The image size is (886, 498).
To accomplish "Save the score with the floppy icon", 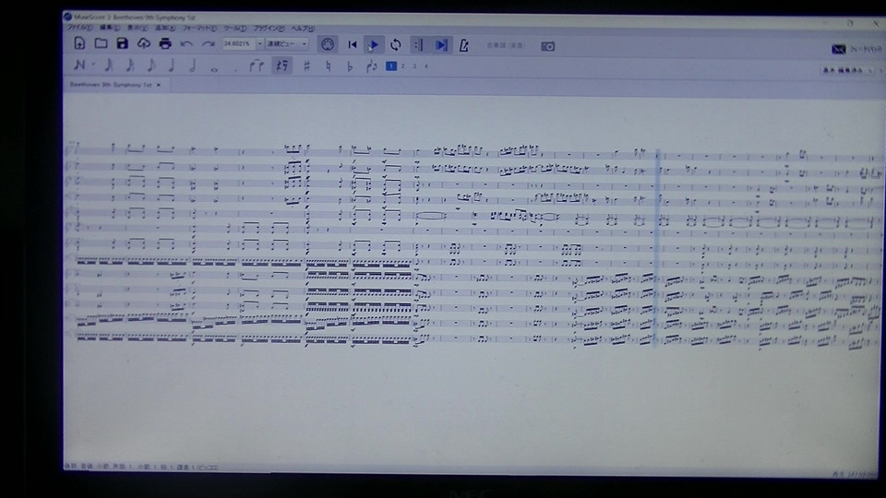I will pos(122,43).
